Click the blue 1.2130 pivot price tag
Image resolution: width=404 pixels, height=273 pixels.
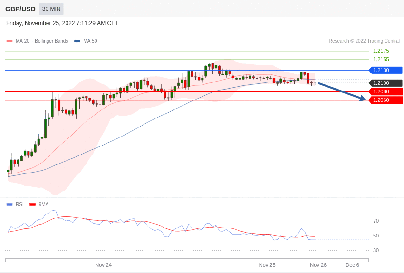click(386, 70)
